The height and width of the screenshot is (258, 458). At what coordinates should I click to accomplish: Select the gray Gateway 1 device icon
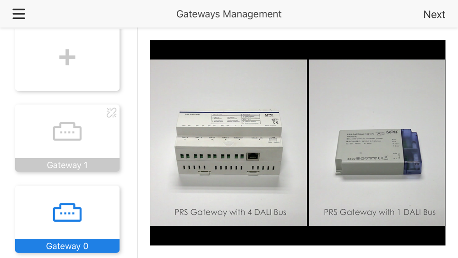tap(67, 132)
